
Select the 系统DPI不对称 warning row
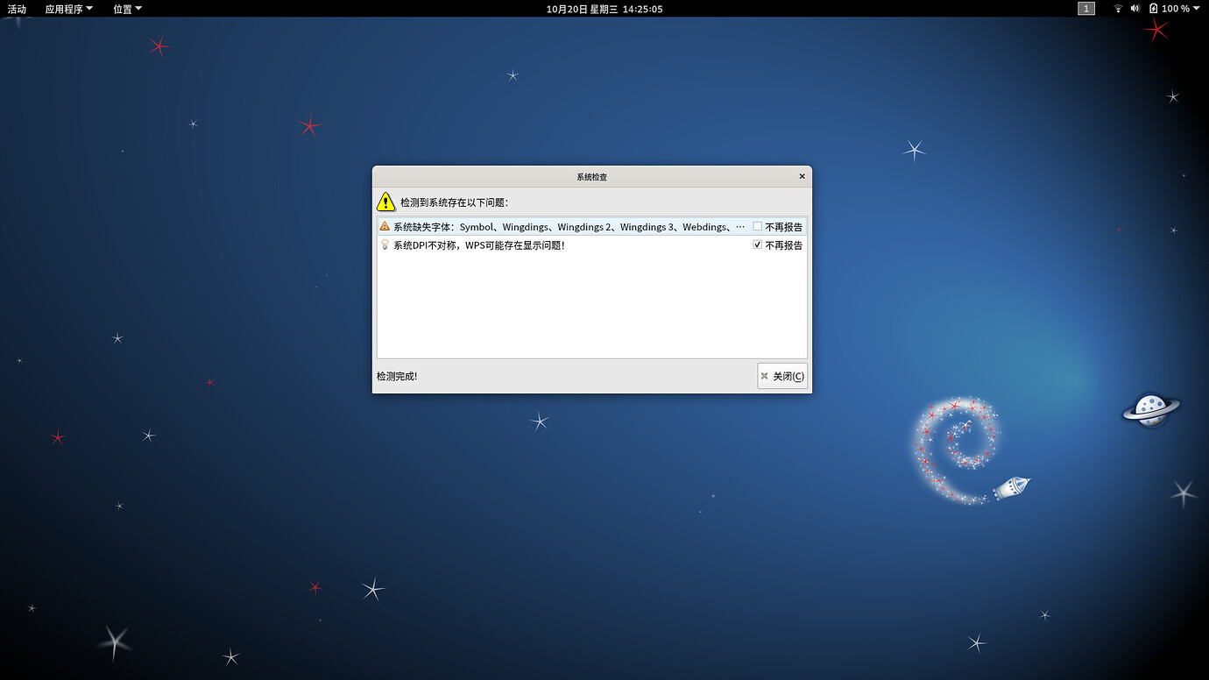592,245
